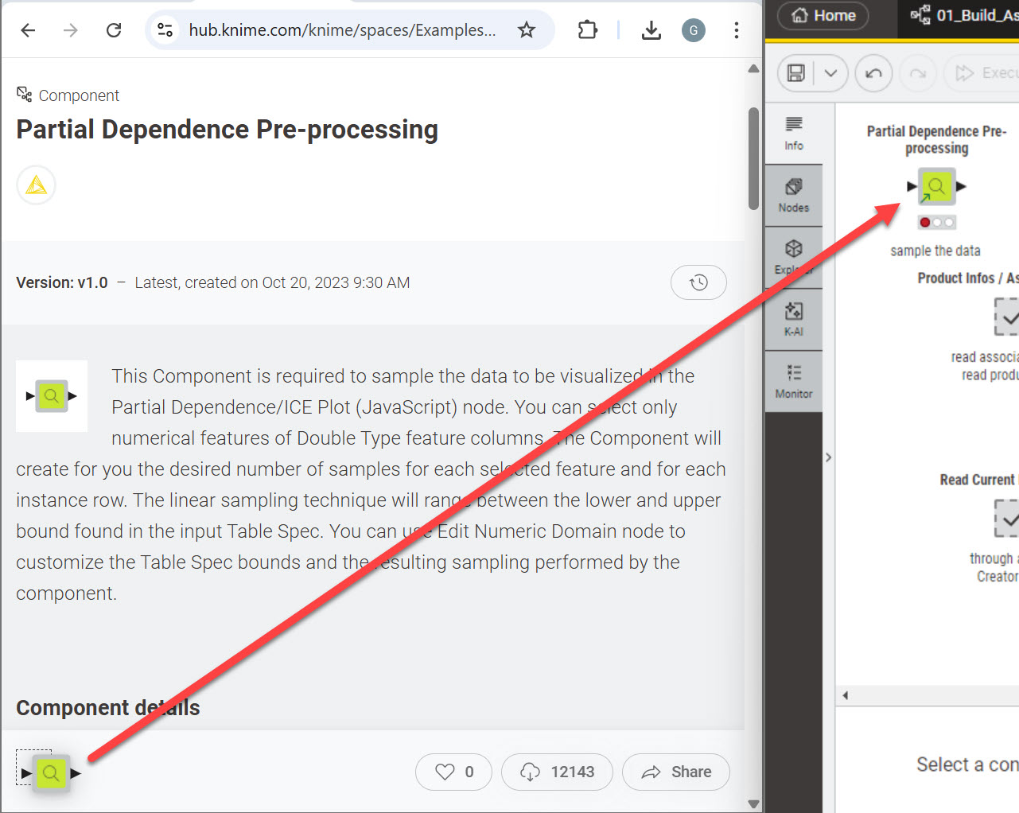The image size is (1019, 813).
Task: Save the workflow with the KNIME save icon
Action: pyautogui.click(x=795, y=73)
